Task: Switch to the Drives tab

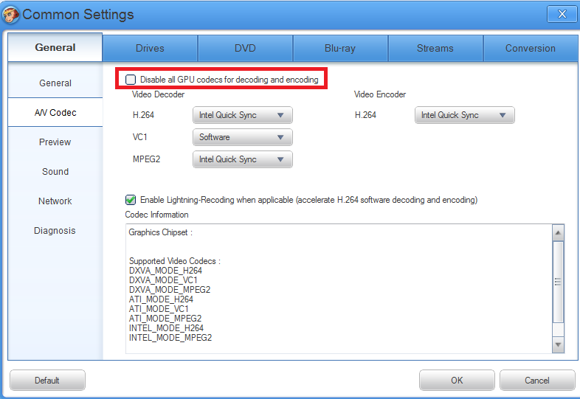Action: [150, 48]
